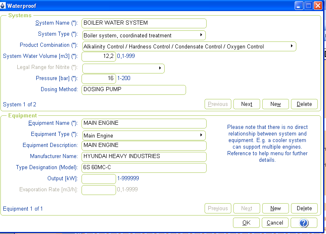This screenshot has width=326, height=234.
Task: Open the Equipment Type dropdown
Action: tap(144, 135)
